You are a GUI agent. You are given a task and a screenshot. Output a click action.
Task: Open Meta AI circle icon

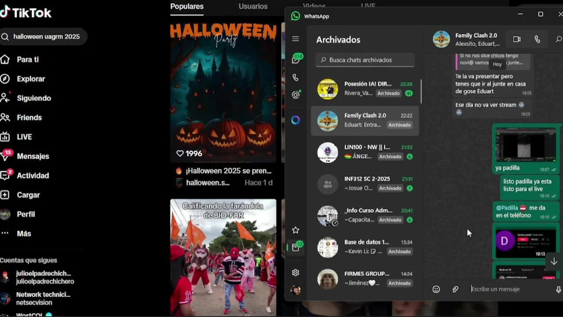(296, 120)
